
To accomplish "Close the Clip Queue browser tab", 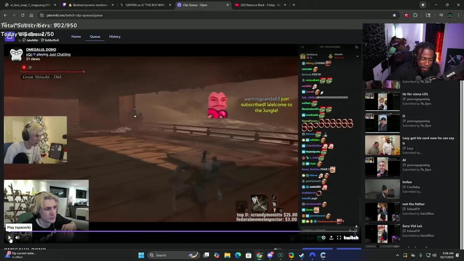I will (228, 5).
